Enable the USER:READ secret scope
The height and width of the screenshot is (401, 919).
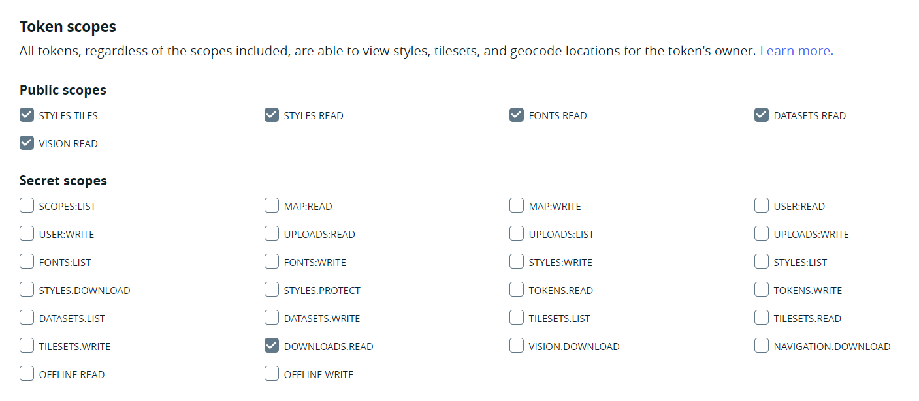coord(762,206)
